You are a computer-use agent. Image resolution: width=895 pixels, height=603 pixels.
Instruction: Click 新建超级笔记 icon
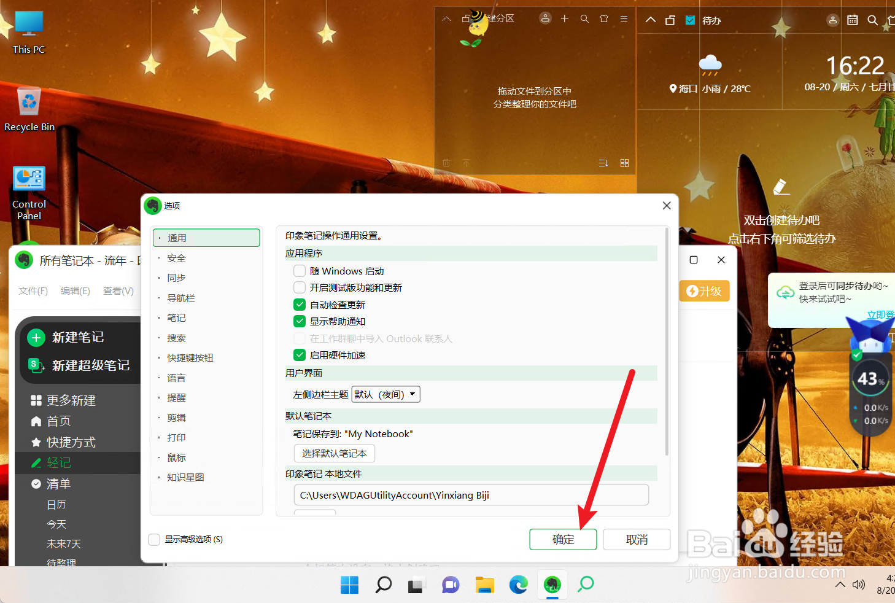point(36,365)
